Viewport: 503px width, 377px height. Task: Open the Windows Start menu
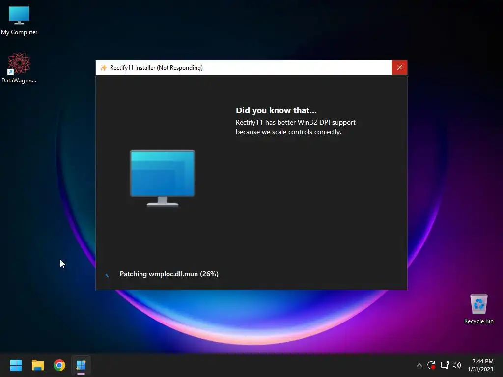pos(16,365)
